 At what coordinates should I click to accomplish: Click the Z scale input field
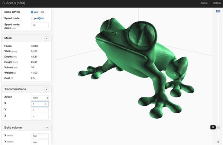pyautogui.click(x=40, y=116)
